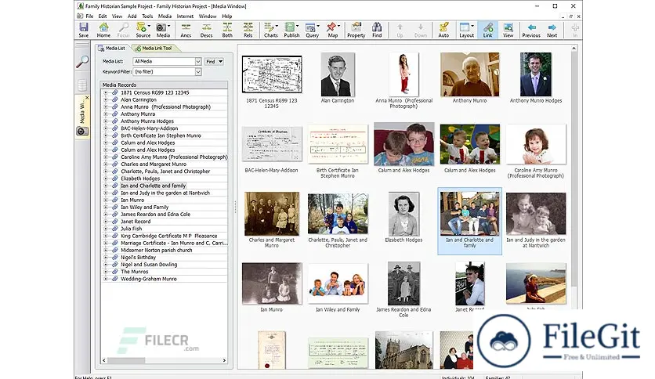655x379 pixels.
Task: Open the Media camera icon in toolbar
Action: click(163, 30)
